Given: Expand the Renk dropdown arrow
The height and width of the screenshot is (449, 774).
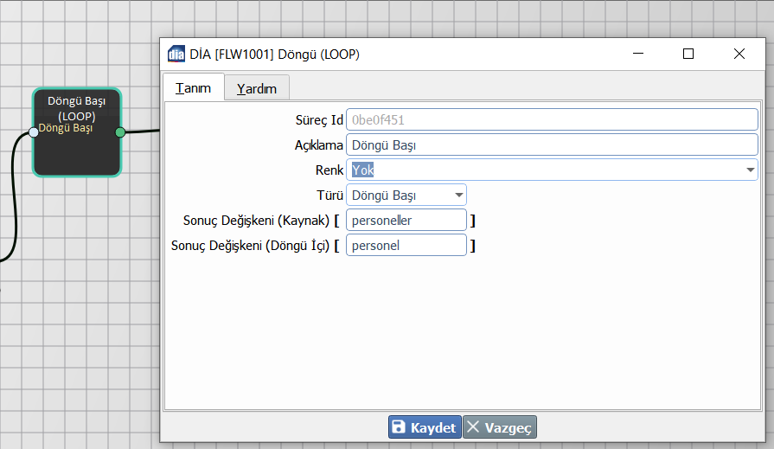Looking at the screenshot, I should 751,170.
